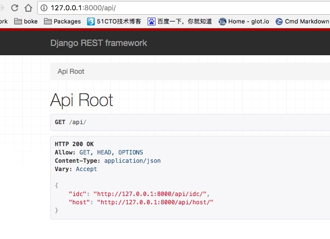Screen dimensions: 330x239
Task: Open site information icon in address bar
Action: (x=44, y=8)
